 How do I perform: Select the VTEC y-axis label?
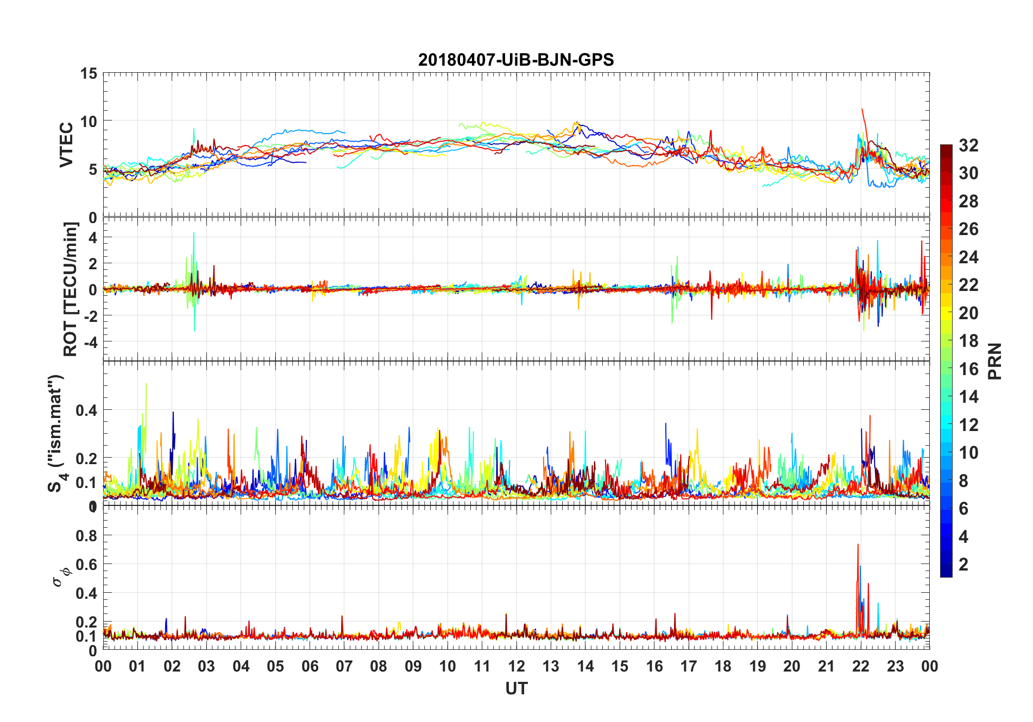[66, 145]
